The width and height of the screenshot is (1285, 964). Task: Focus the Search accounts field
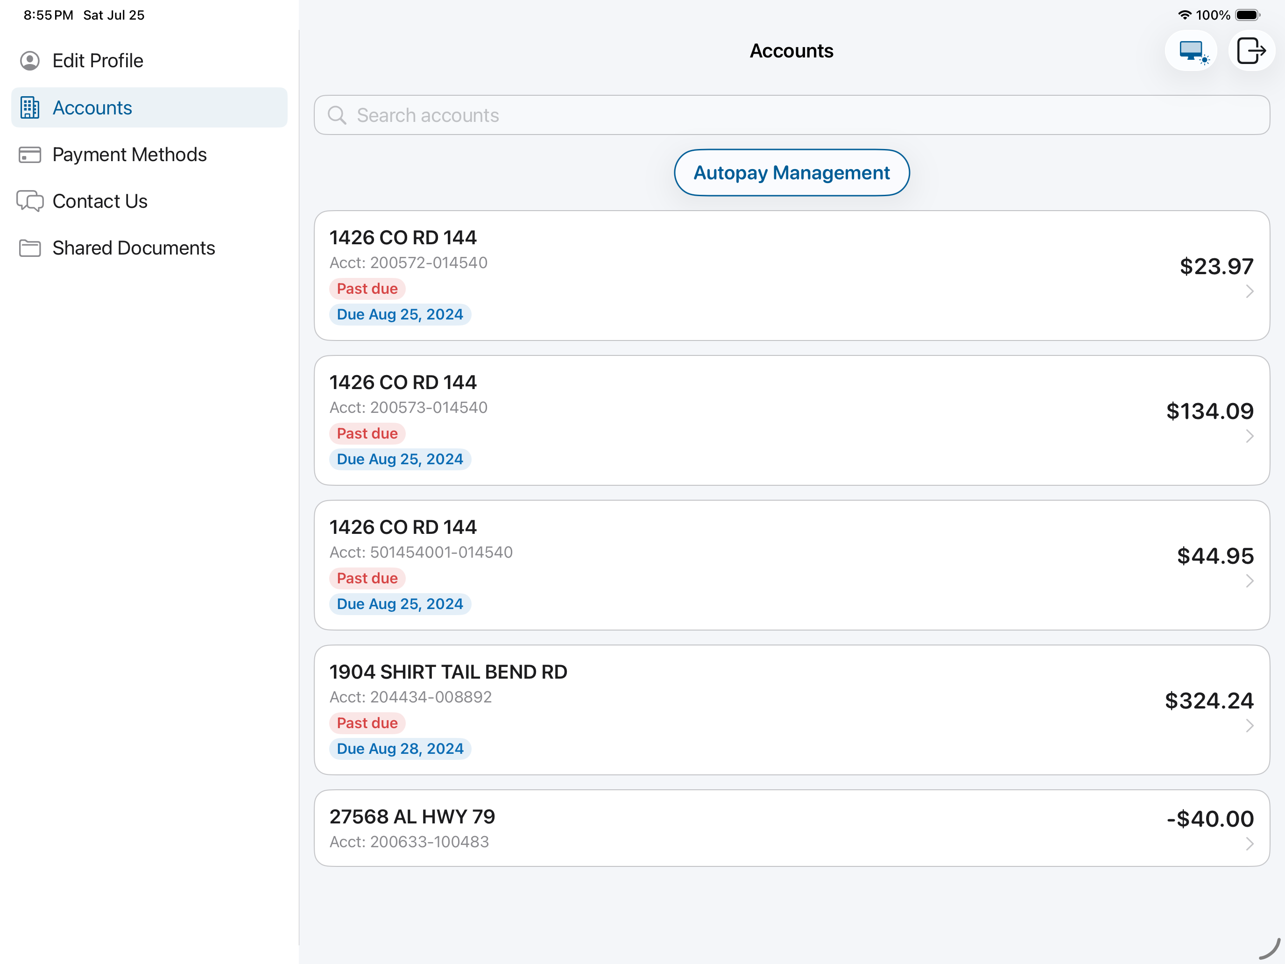pyautogui.click(x=792, y=115)
